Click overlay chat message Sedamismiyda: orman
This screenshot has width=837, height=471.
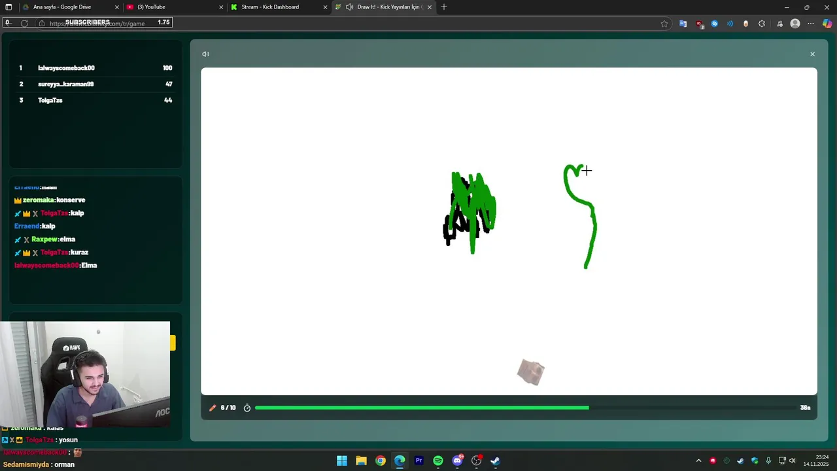(39, 464)
